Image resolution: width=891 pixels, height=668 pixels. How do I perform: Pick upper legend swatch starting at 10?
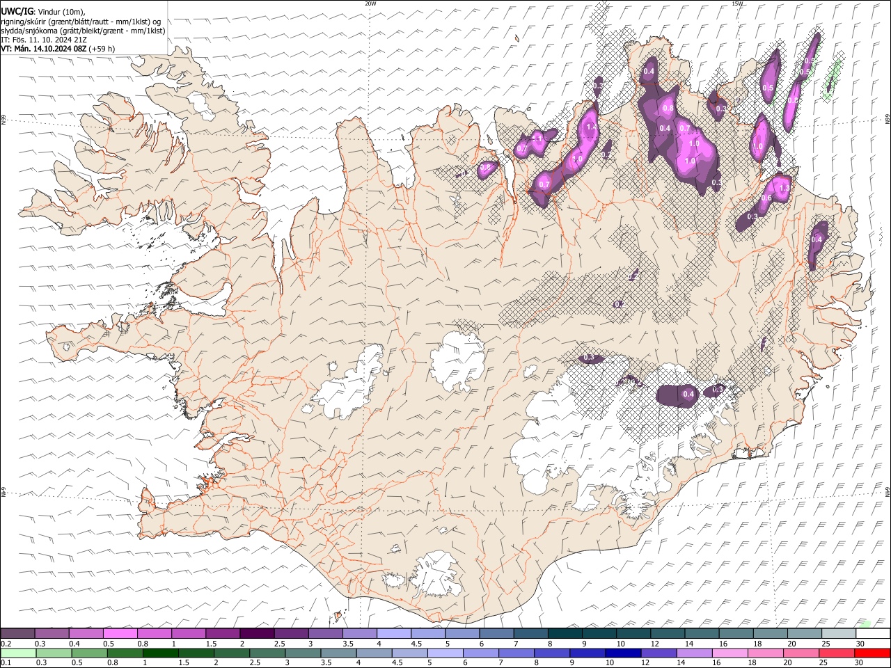[633, 633]
